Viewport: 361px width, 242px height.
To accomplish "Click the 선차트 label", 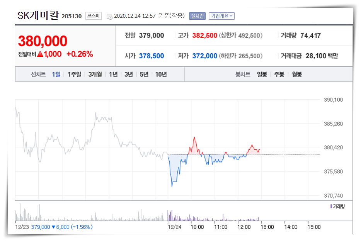I will [x=38, y=74].
